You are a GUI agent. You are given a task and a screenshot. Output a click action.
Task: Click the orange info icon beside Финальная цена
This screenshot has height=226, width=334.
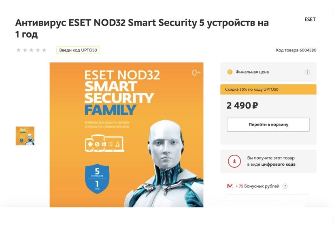pyautogui.click(x=230, y=72)
